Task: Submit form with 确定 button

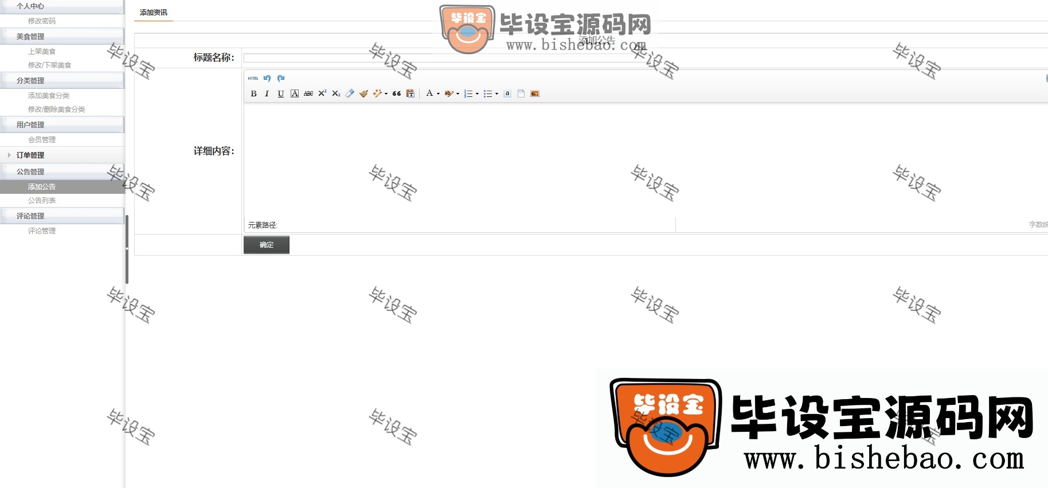Action: tap(267, 245)
